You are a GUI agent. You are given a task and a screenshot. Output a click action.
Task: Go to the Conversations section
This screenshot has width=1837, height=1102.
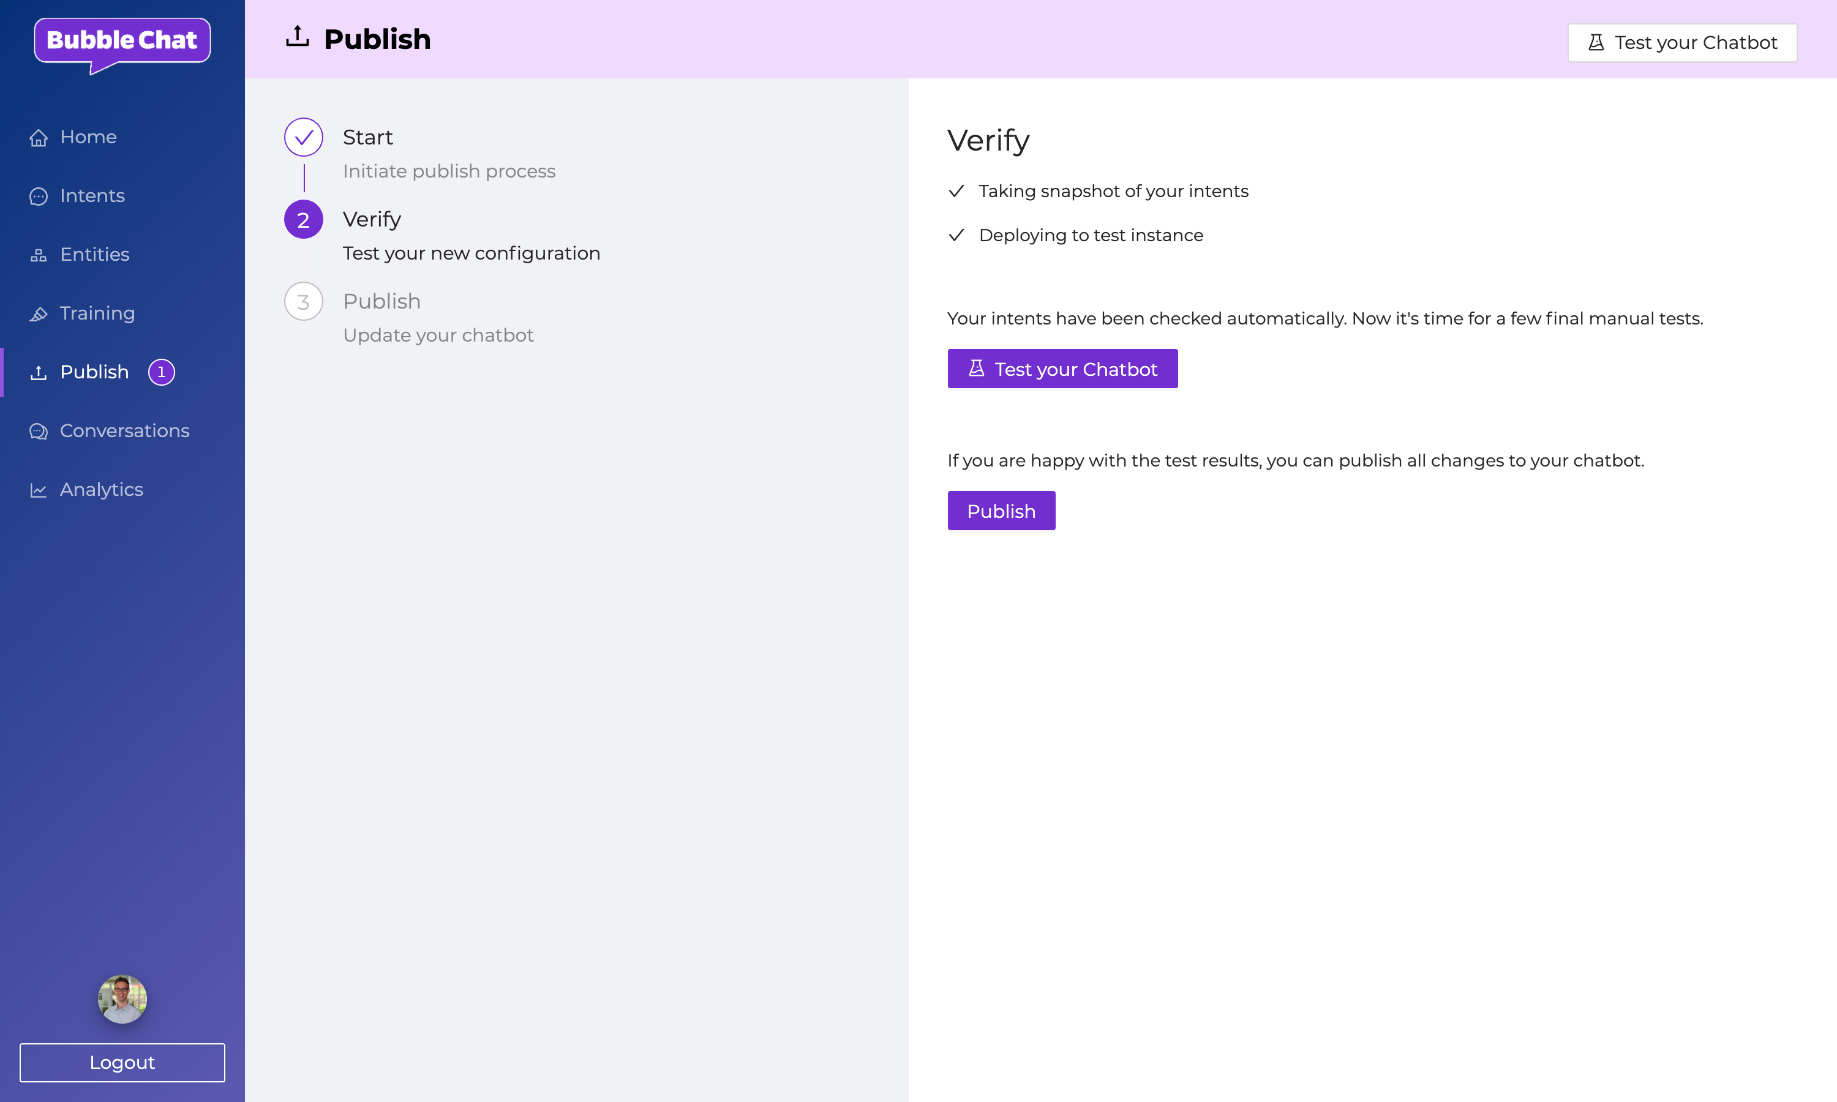click(x=124, y=432)
